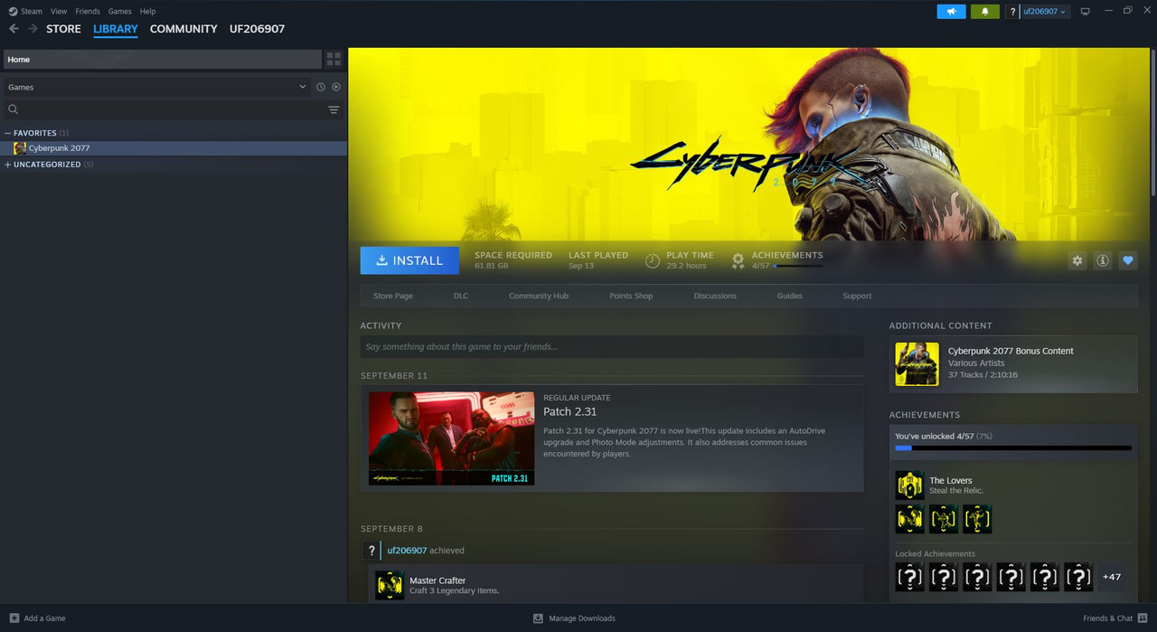Viewport: 1157px width, 632px height.
Task: Click the first locked achievement icon
Action: (909, 577)
